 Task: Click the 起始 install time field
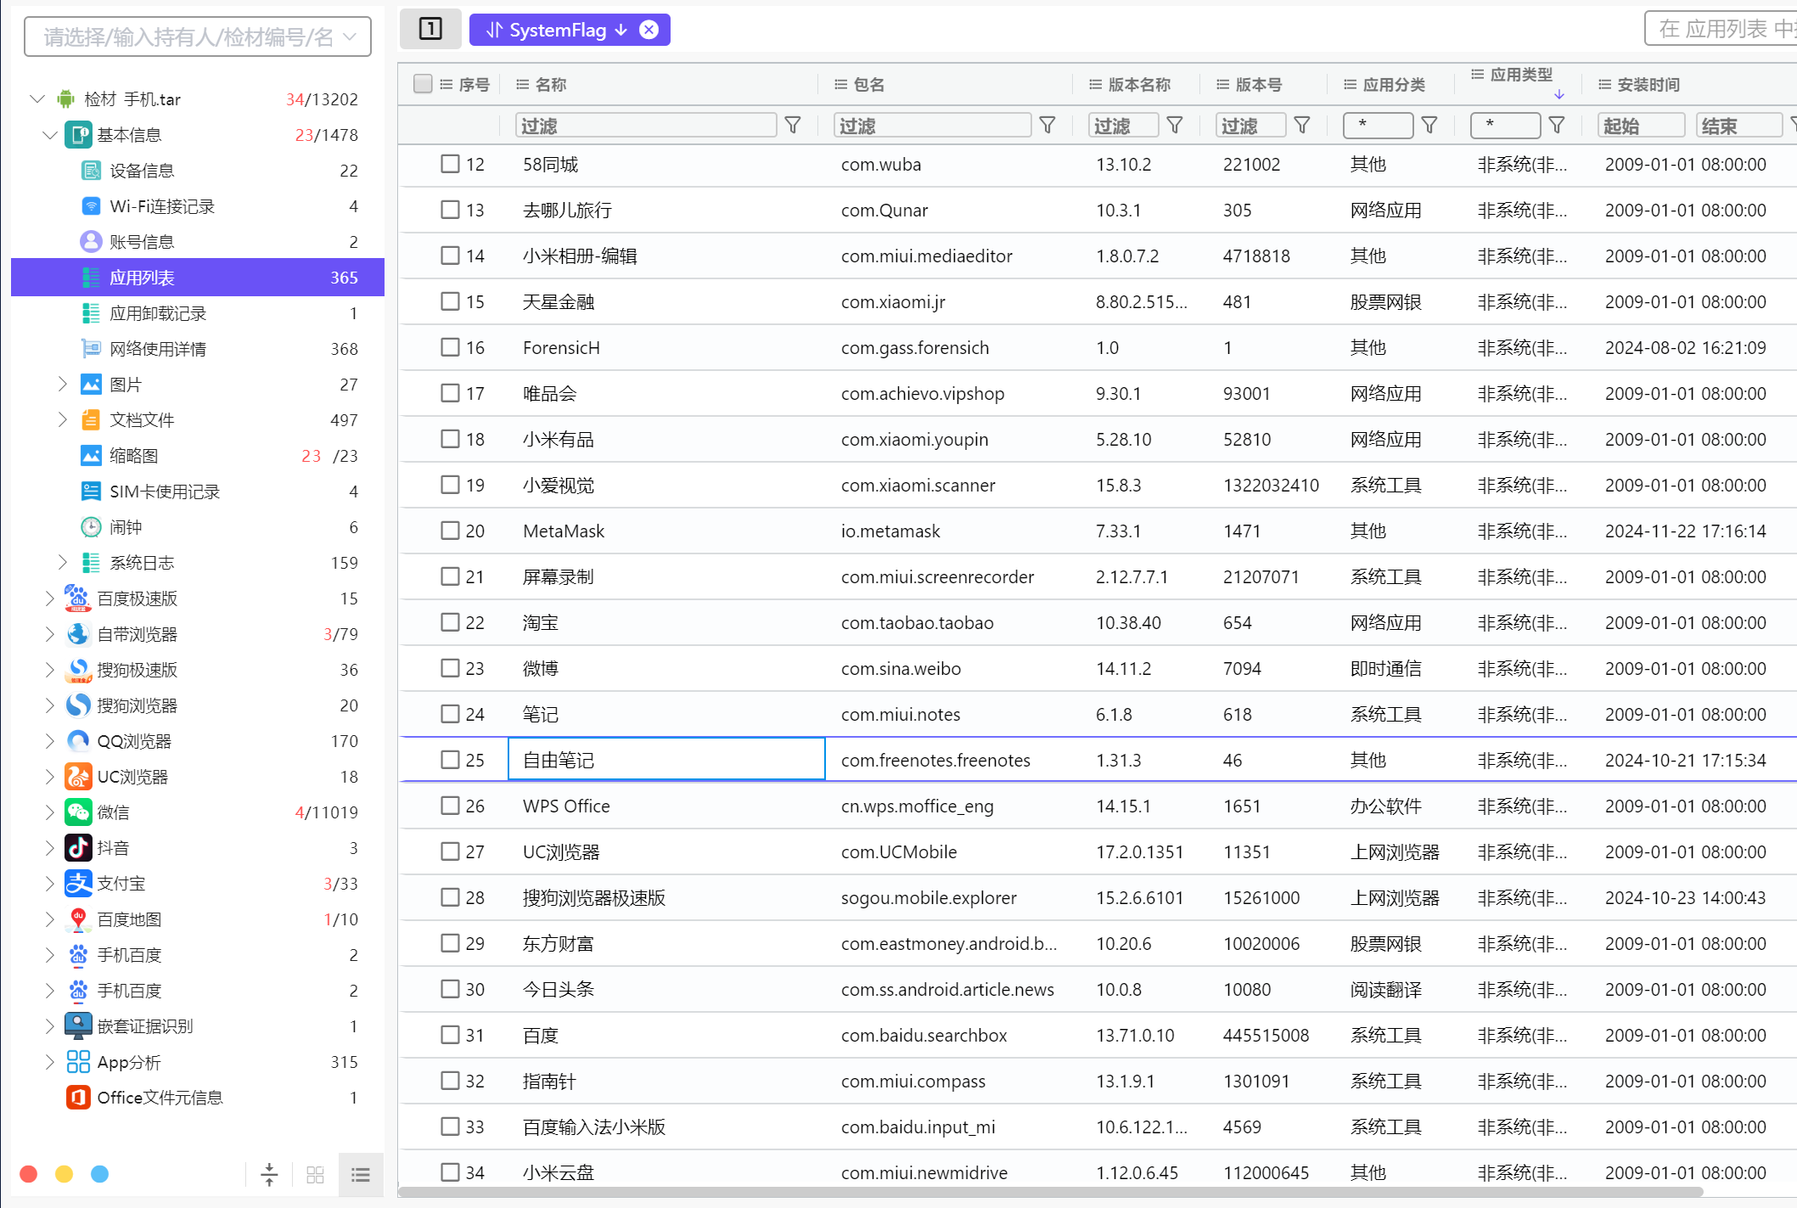tap(1642, 126)
